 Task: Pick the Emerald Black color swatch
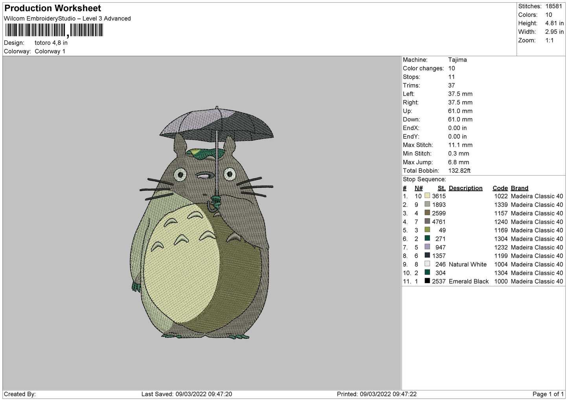(x=427, y=281)
